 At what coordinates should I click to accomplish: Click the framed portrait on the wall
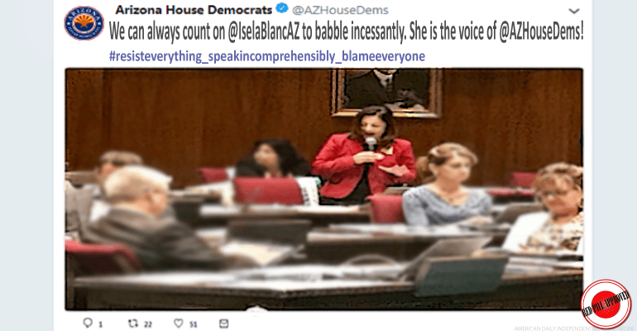[x=386, y=93]
